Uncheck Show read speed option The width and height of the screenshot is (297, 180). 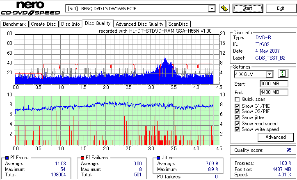pos(237,124)
